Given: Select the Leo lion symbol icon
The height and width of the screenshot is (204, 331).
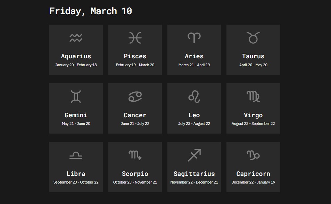Looking at the screenshot, I should coord(194,96).
